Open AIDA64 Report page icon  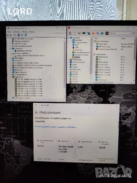75,33
